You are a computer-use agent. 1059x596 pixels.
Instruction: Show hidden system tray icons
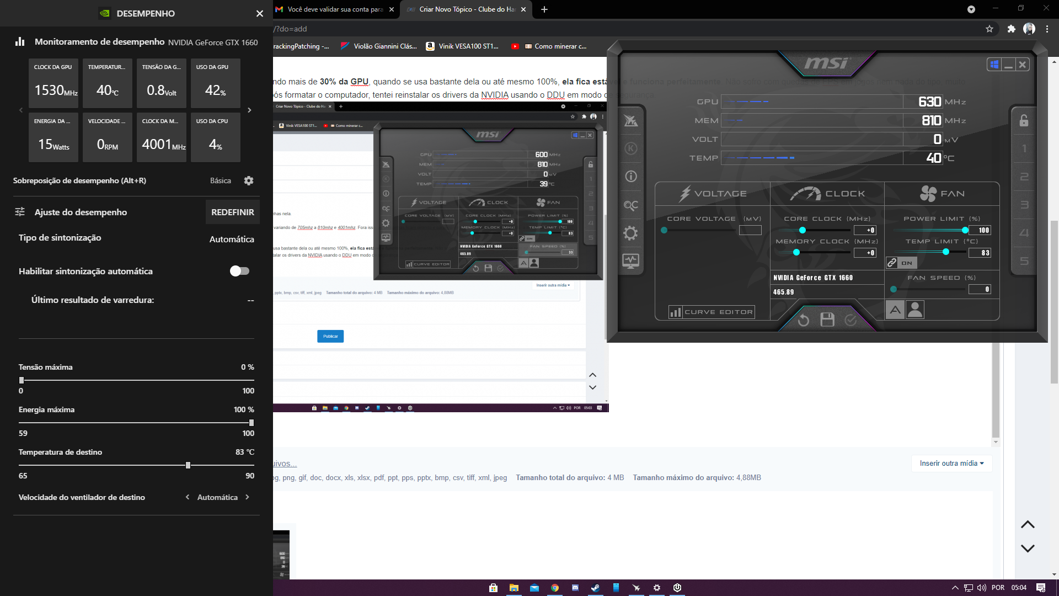[x=955, y=588]
